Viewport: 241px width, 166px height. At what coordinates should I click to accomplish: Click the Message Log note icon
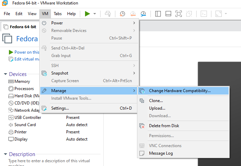(x=142, y=153)
